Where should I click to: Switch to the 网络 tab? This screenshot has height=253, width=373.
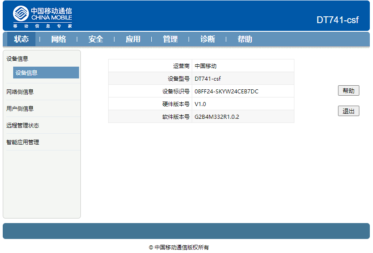point(59,39)
